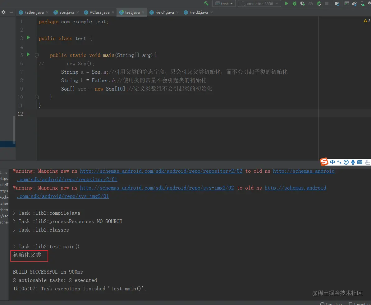Expand Task :lib2:compileJava output node
This screenshot has height=305, width=371.
(x=14, y=213)
